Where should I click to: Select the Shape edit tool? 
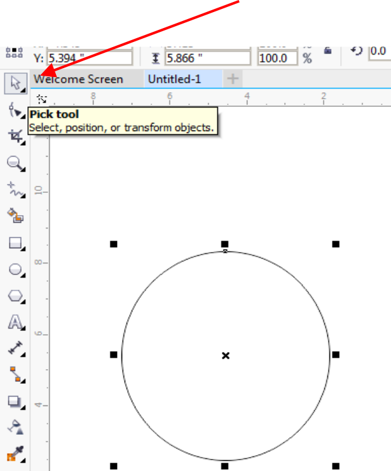point(15,110)
